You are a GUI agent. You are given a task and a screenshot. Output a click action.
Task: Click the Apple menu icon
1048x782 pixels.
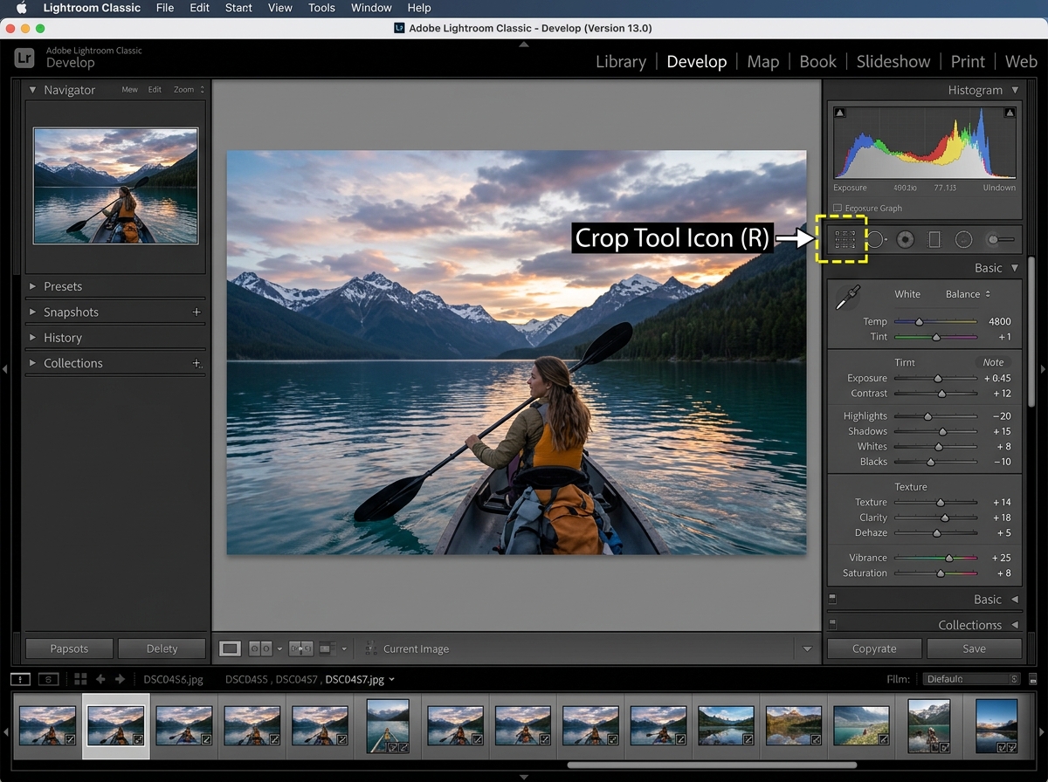click(x=19, y=8)
